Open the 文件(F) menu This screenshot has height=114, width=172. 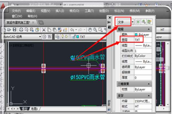coord(16,11)
